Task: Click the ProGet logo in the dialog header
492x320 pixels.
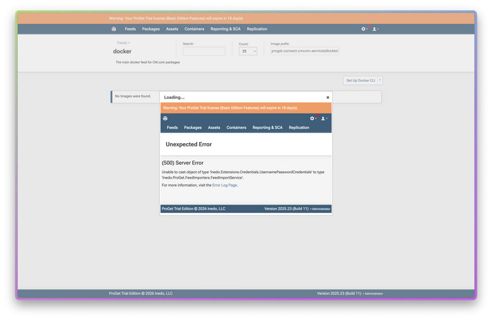Action: click(165, 118)
